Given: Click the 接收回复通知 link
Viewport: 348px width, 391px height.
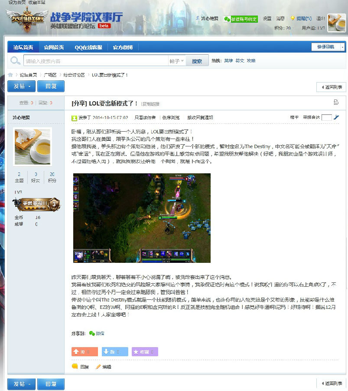Looking at the screenshot, I should (200, 117).
